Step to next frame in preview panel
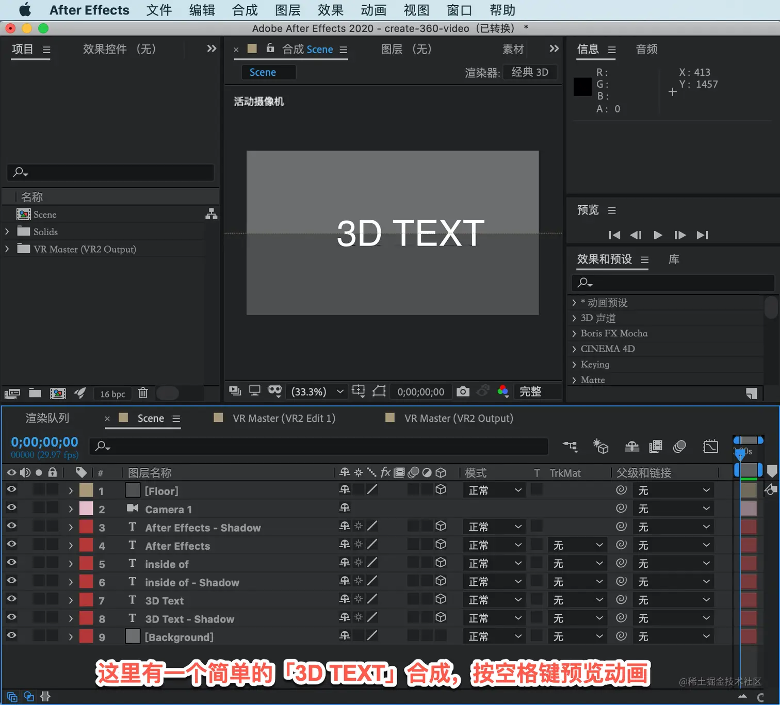The width and height of the screenshot is (780, 705). point(680,235)
